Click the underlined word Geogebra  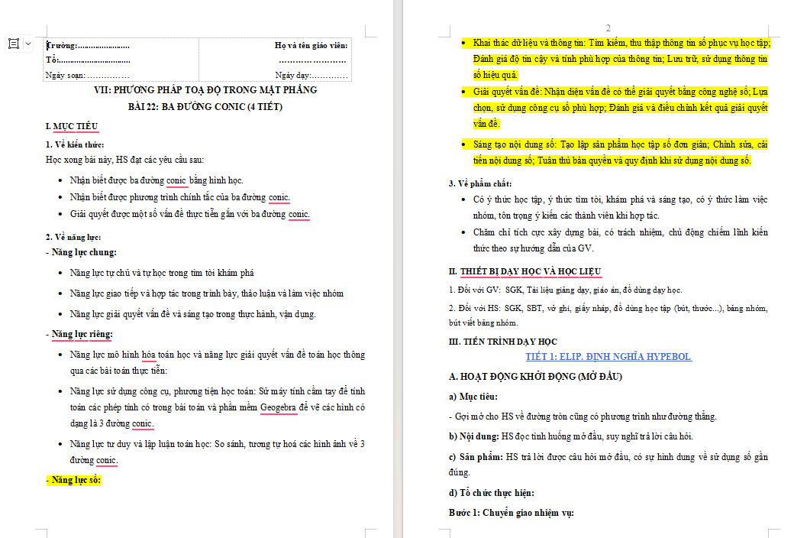click(x=278, y=407)
